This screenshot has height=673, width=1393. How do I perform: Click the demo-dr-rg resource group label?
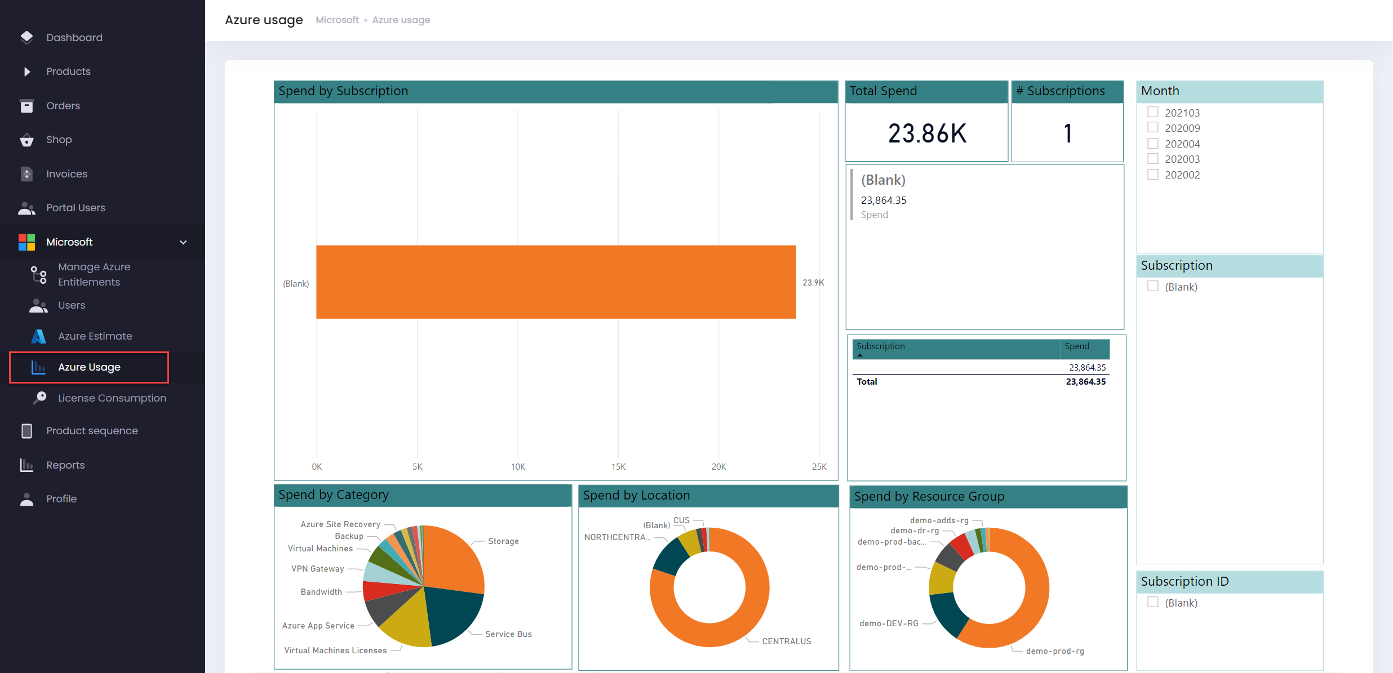coord(915,531)
